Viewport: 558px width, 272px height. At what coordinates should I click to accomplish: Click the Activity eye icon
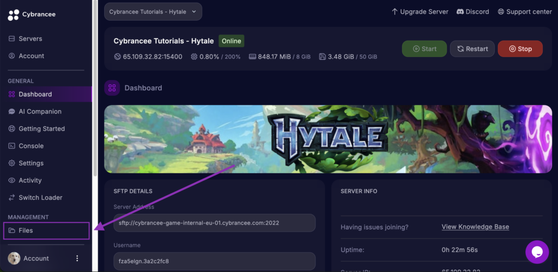pos(12,181)
